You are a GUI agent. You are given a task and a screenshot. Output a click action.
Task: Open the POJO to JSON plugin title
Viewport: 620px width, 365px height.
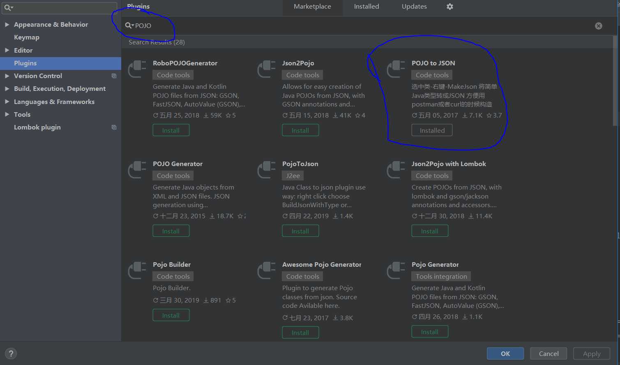click(x=433, y=63)
